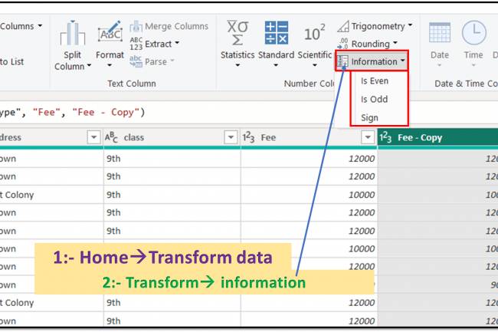
Task: Click the Parse abc icon
Action: click(136, 61)
